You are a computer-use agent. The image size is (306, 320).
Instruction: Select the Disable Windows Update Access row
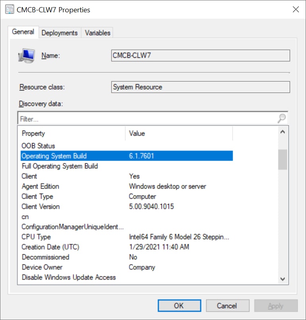pos(127,277)
